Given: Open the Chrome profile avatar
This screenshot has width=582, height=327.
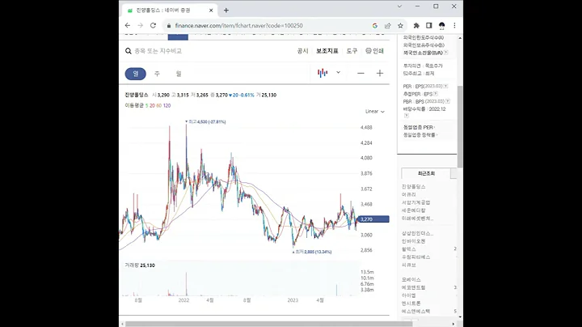Looking at the screenshot, I should point(441,26).
